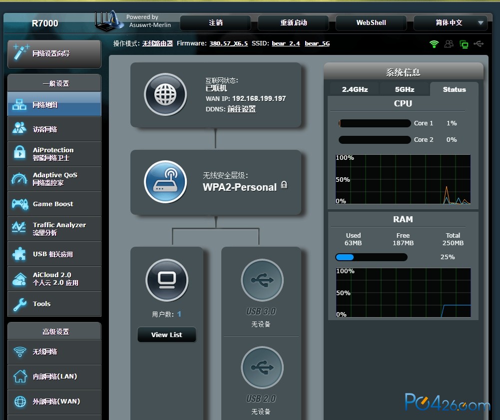Click the wireless router icon
500x420 pixels.
(x=165, y=182)
